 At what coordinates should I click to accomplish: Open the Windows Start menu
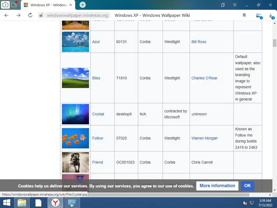[6, 203]
